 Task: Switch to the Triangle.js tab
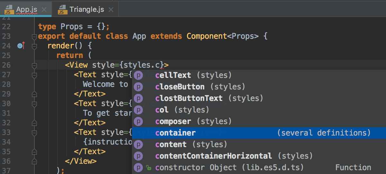[x=87, y=9]
